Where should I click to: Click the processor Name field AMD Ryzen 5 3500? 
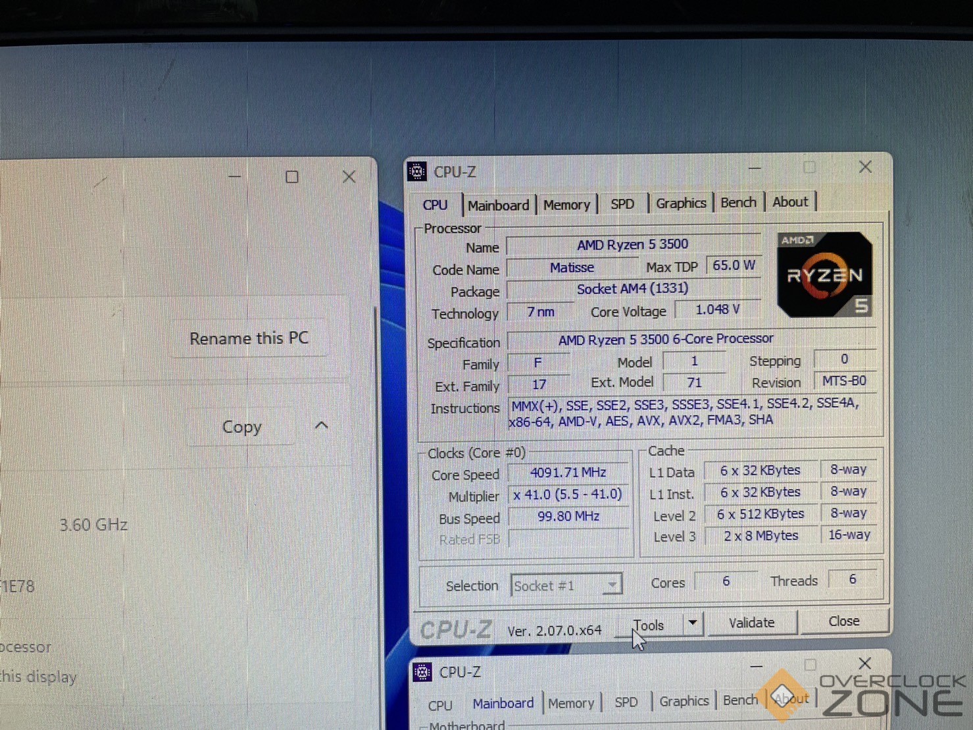[633, 245]
